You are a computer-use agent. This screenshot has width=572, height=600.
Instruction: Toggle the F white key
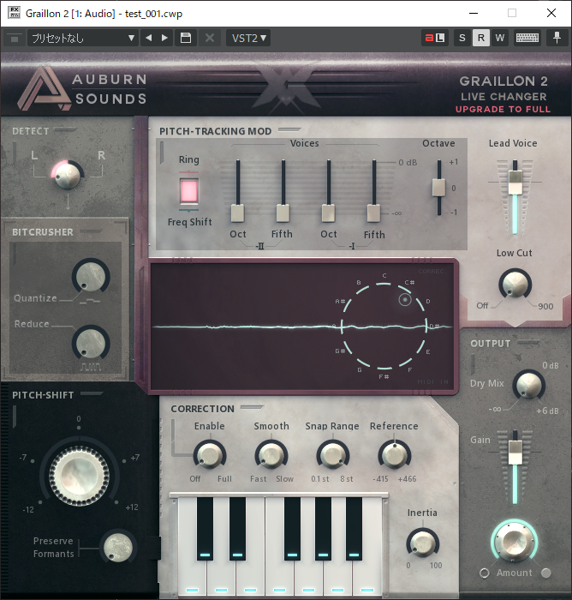pos(279,579)
